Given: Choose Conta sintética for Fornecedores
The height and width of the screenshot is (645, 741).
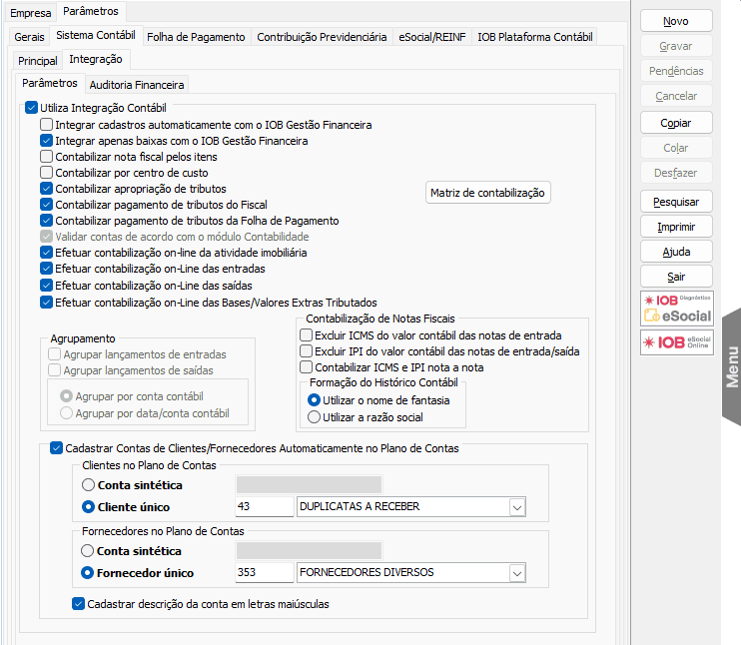Looking at the screenshot, I should tap(89, 551).
